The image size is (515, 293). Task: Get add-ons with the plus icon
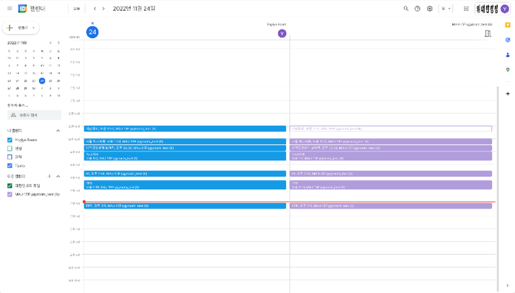tap(508, 94)
